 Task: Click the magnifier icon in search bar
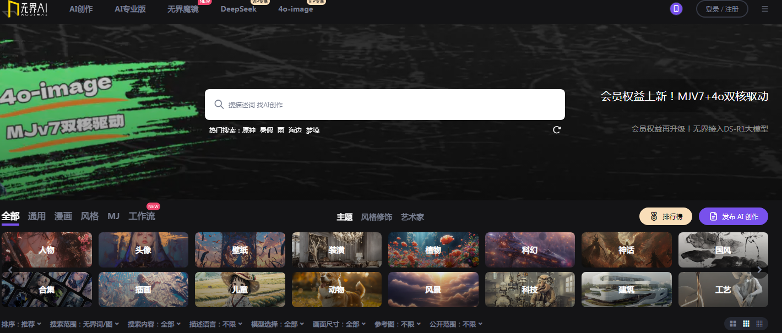click(x=219, y=105)
